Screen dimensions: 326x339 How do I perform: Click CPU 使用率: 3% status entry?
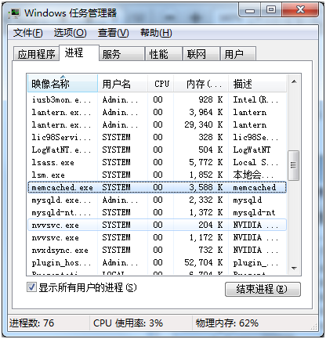pyautogui.click(x=128, y=323)
